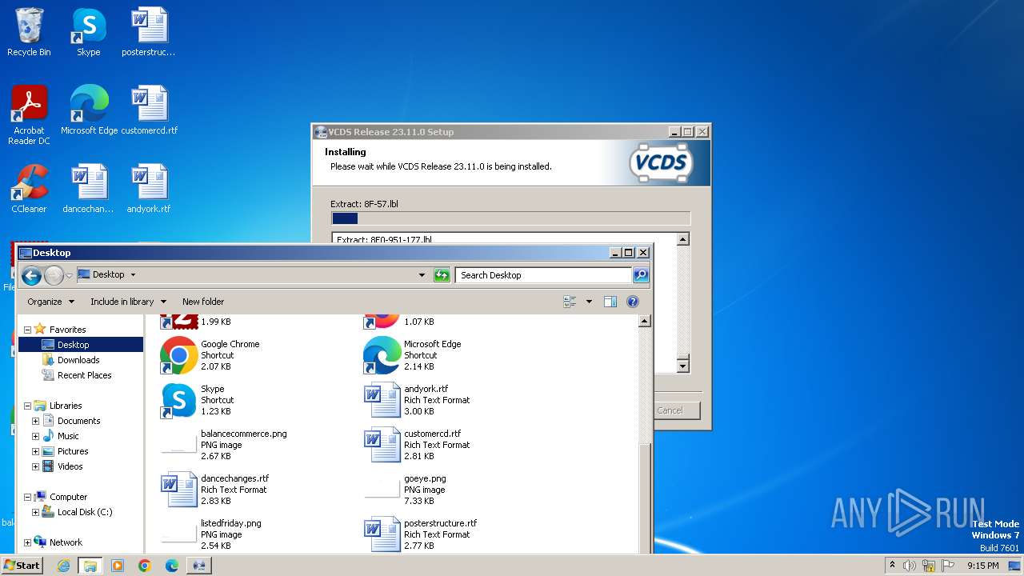Open the view options dropdown arrow
Image resolution: width=1024 pixels, height=576 pixels.
tap(589, 302)
